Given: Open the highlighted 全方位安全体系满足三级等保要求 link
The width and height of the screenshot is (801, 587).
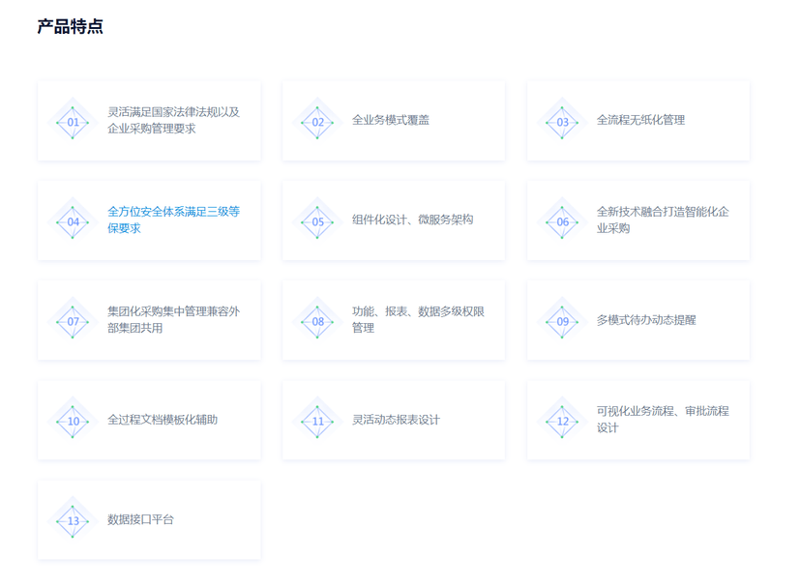Looking at the screenshot, I should [173, 220].
